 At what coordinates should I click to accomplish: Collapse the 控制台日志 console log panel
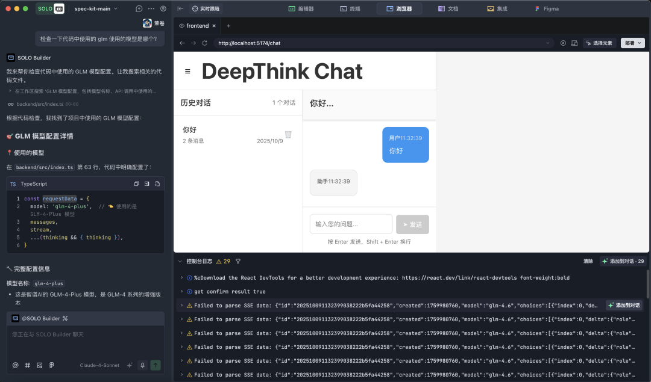[180, 262]
